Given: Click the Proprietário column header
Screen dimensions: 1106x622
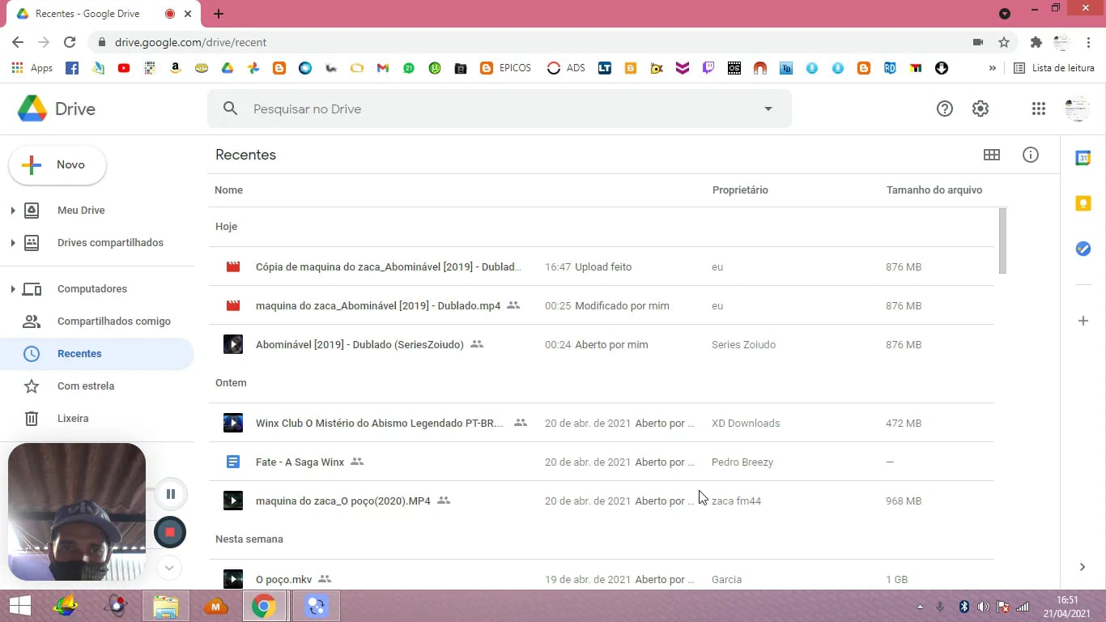Looking at the screenshot, I should pyautogui.click(x=740, y=190).
